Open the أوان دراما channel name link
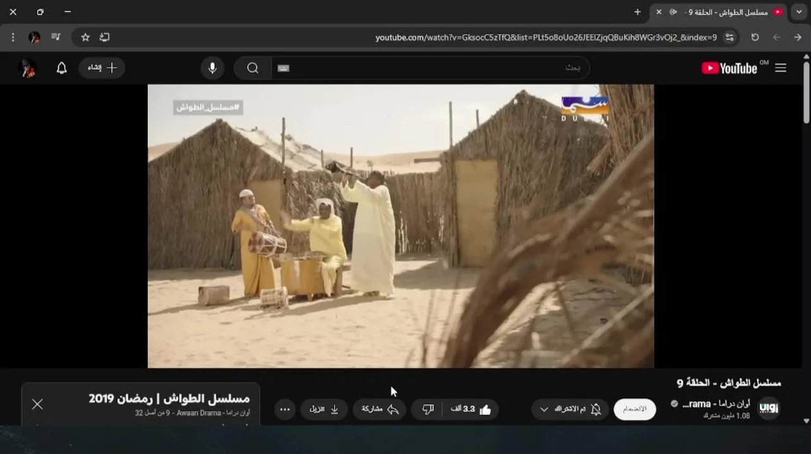This screenshot has width=811, height=454. [x=716, y=404]
